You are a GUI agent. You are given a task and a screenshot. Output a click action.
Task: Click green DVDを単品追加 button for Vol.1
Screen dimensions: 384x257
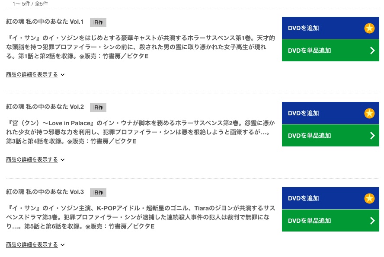pos(330,51)
